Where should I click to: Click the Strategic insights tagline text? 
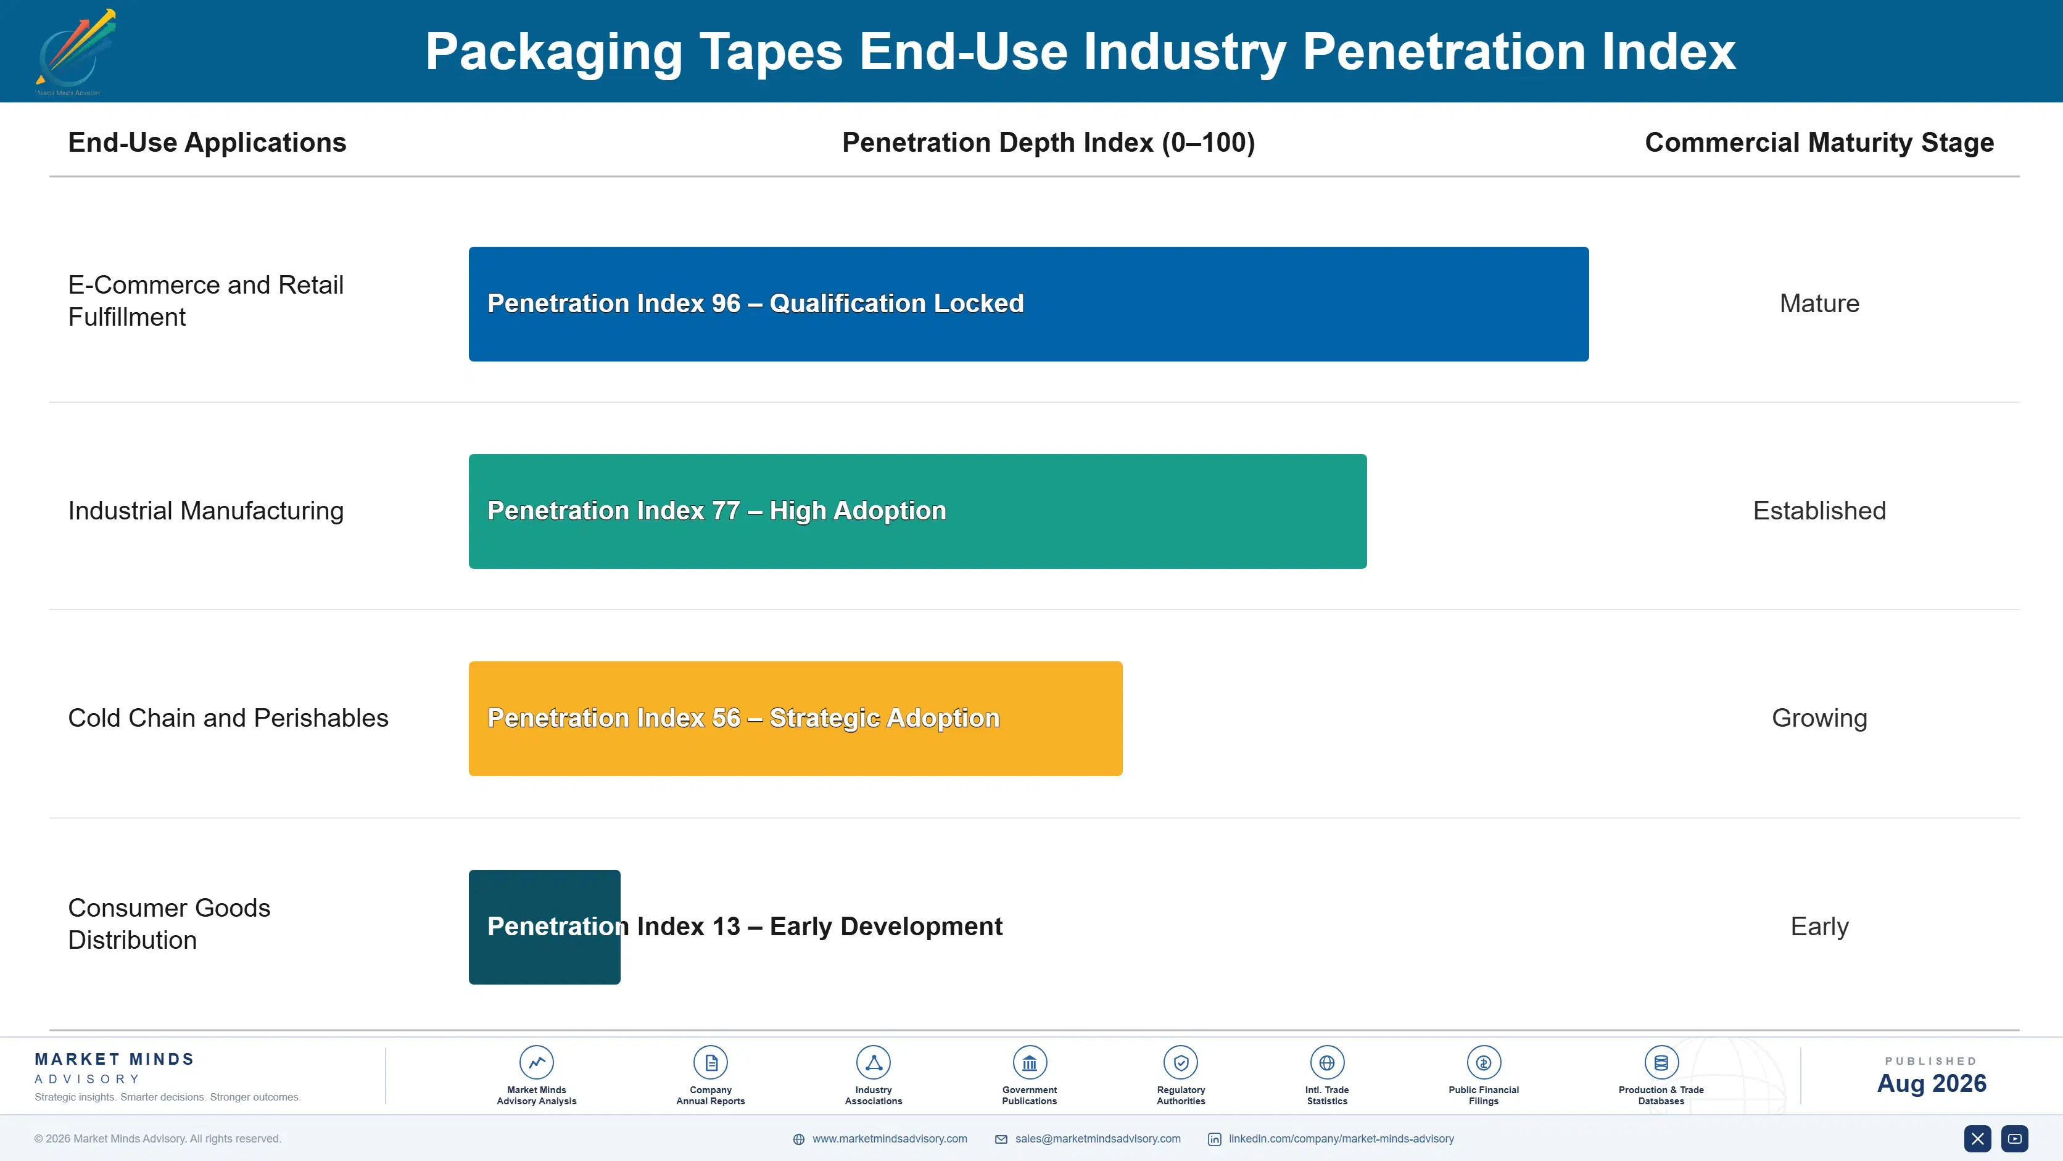(x=167, y=1097)
